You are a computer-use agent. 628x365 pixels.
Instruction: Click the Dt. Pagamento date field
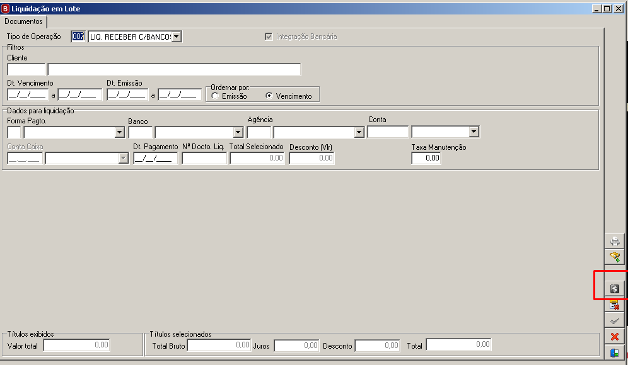tap(155, 159)
